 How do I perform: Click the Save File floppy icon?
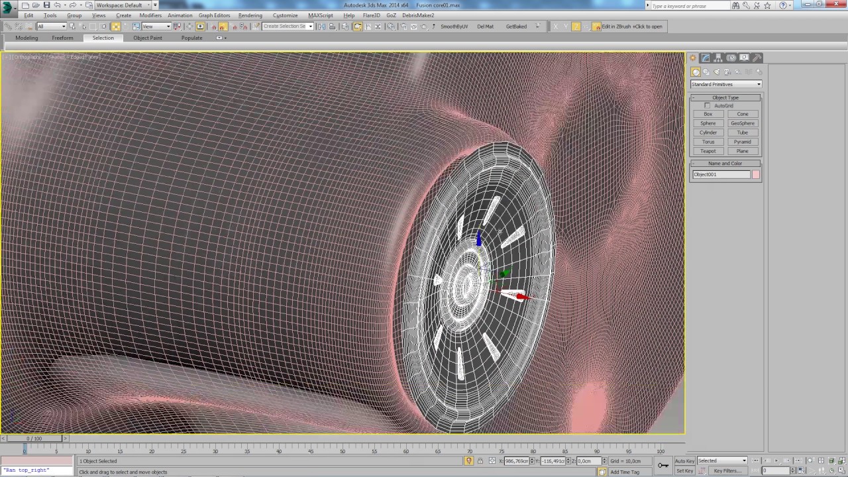[x=46, y=5]
